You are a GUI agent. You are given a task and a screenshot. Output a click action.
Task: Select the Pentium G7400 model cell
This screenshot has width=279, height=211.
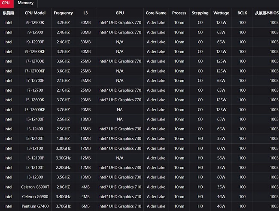pos(35,206)
